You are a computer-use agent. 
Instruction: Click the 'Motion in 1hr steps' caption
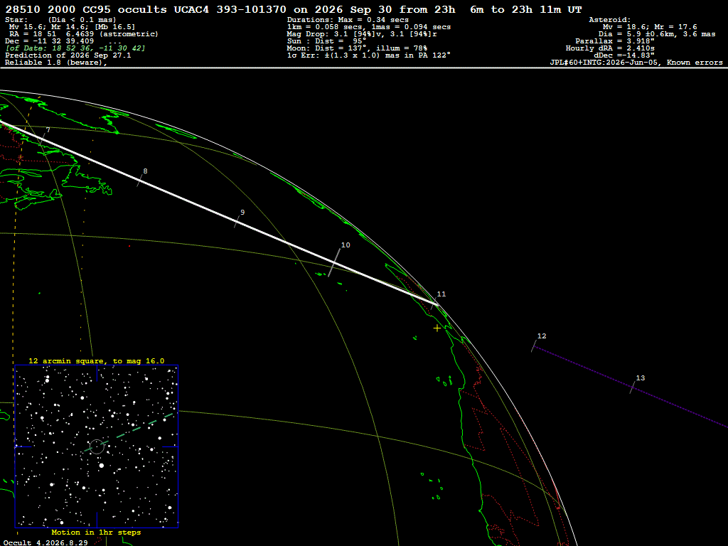coord(96,532)
